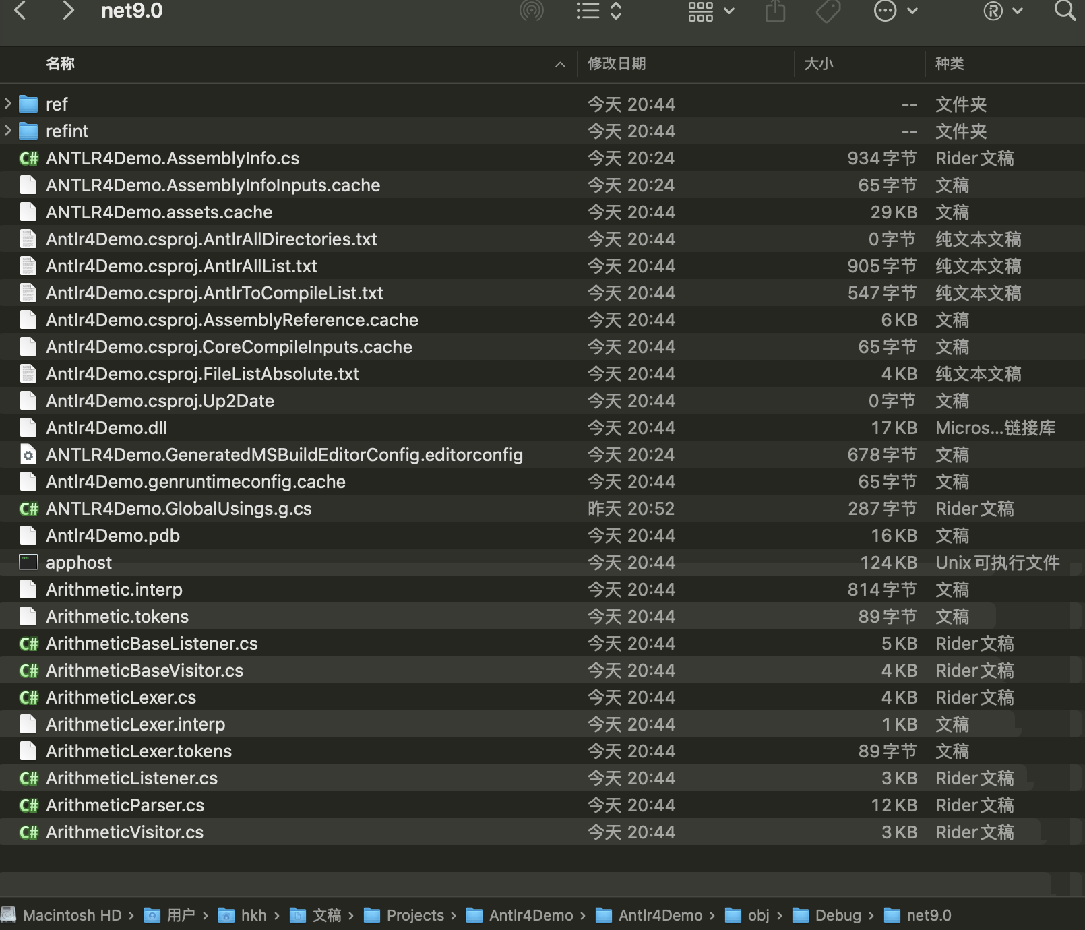Navigate forward with the right arrow

(x=67, y=11)
